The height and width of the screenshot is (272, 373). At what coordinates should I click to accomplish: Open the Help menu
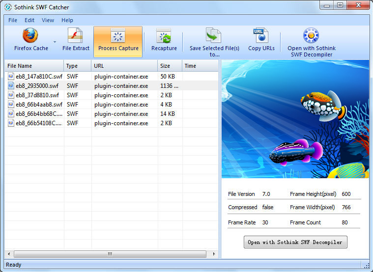tap(67, 20)
